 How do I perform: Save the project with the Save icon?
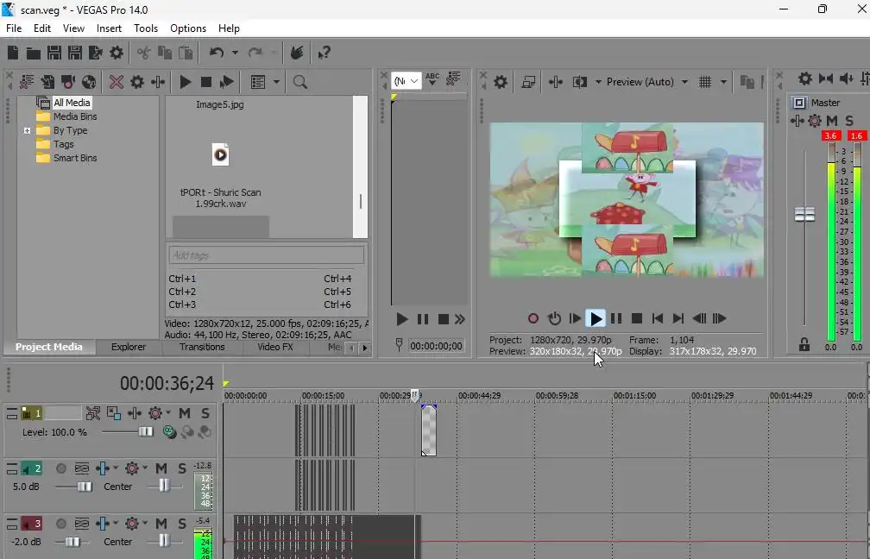(x=54, y=53)
